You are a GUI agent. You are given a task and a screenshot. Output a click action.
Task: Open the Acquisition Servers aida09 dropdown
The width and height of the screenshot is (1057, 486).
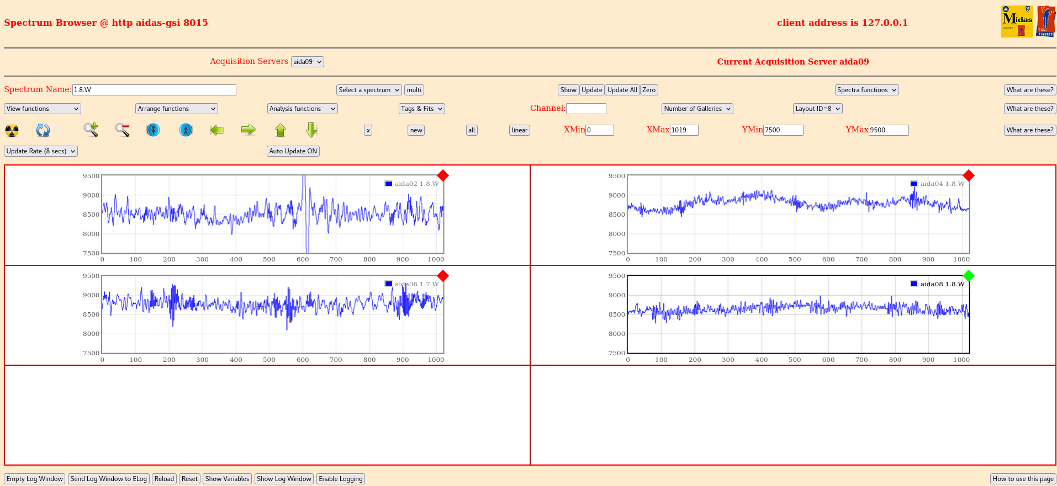click(x=308, y=62)
